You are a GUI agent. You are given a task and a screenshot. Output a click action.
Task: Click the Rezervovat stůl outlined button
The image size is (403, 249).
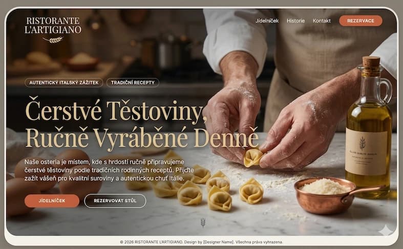[115, 201]
